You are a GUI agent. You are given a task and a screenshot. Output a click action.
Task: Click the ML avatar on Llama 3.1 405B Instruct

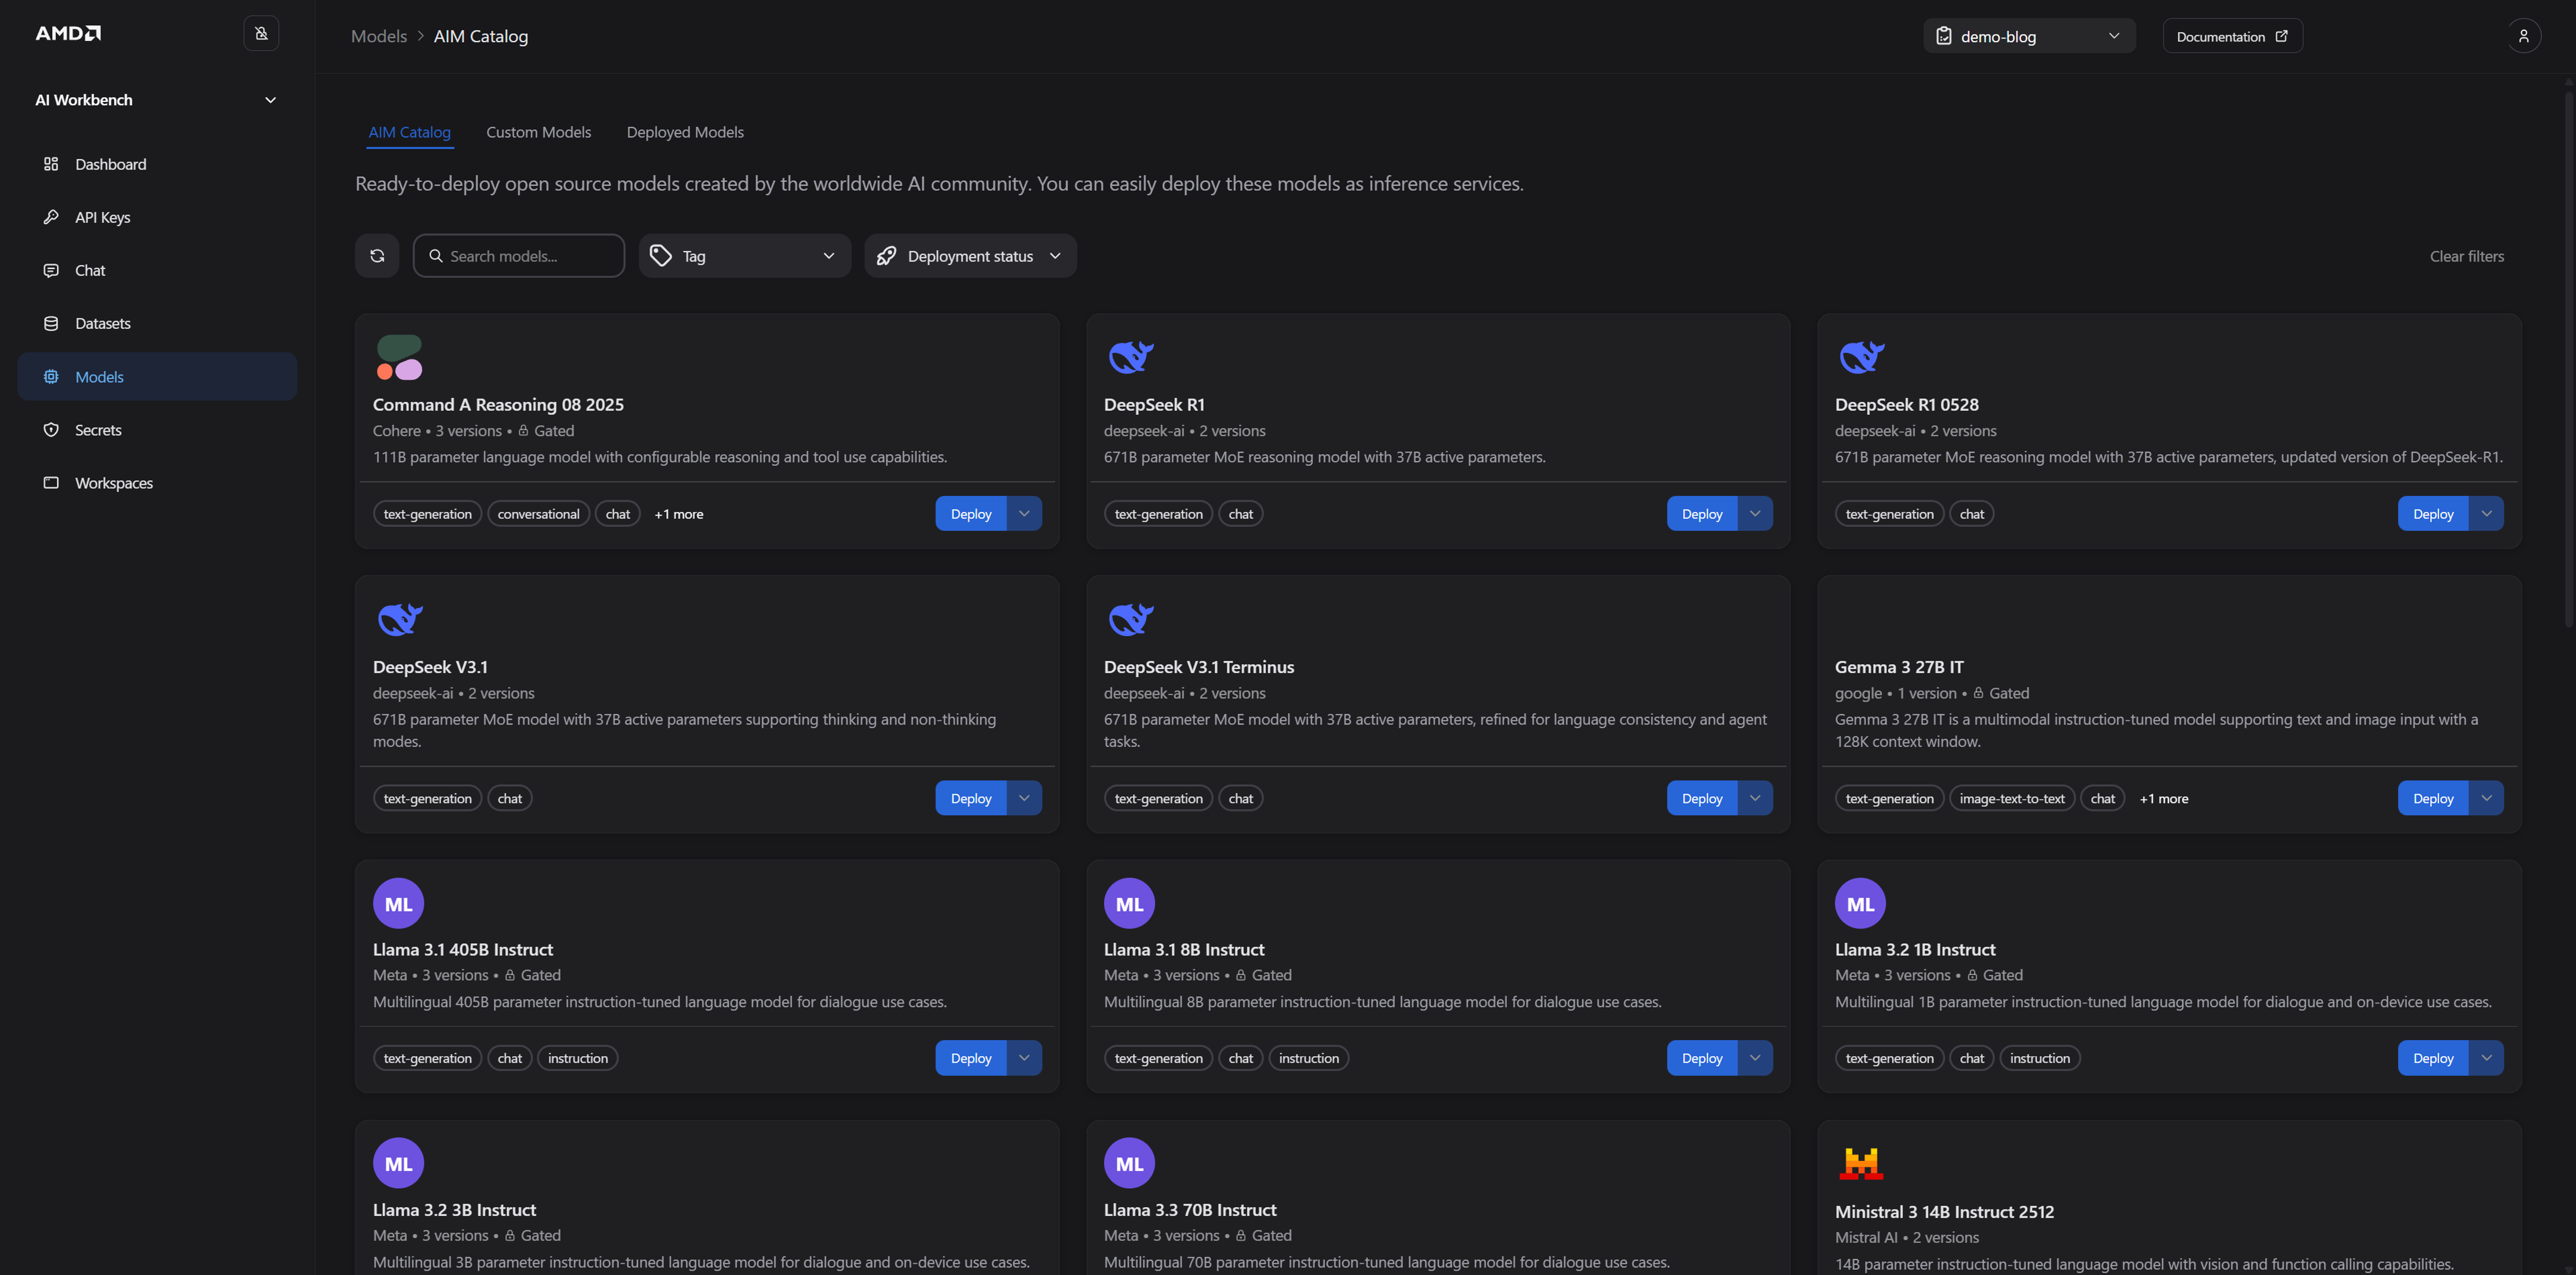coord(398,903)
